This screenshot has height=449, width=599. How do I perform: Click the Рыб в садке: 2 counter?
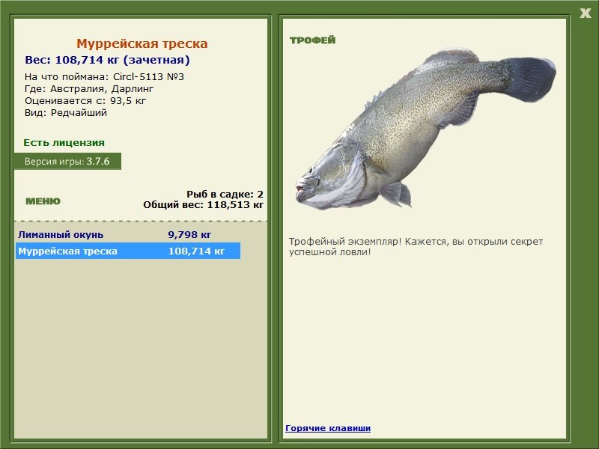225,195
